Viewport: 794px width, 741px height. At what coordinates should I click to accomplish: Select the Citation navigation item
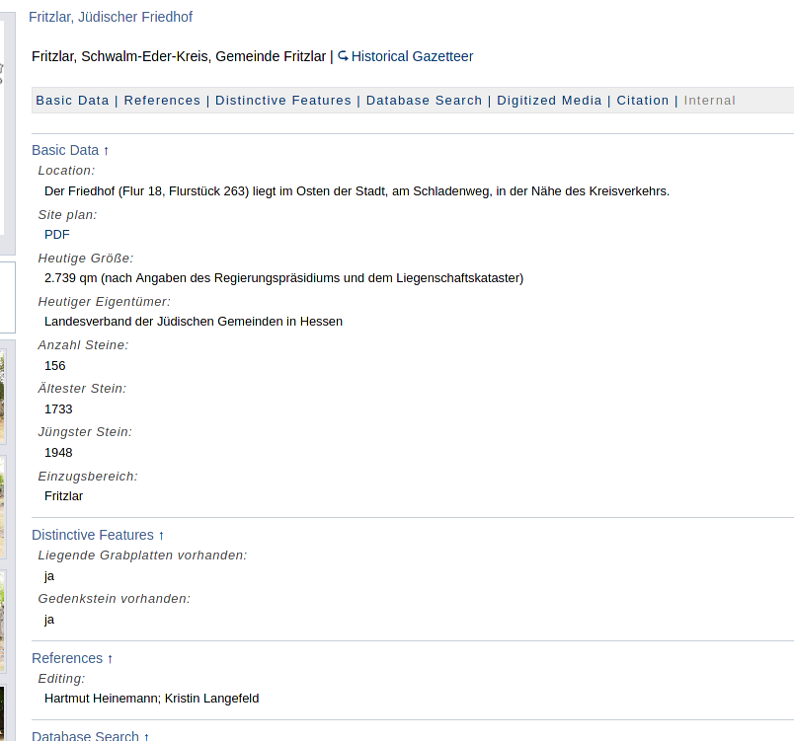click(x=643, y=101)
